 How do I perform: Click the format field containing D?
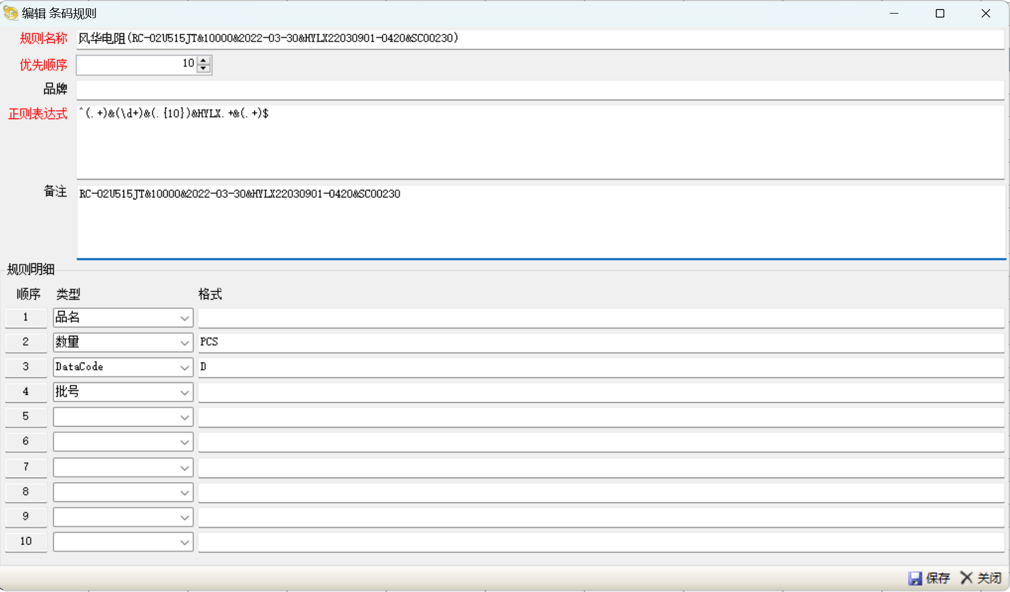point(600,367)
